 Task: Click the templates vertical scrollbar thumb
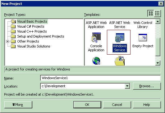tap(158, 47)
